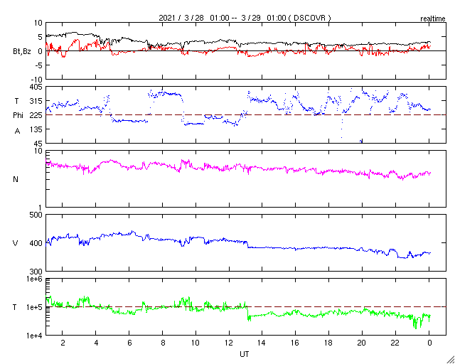This screenshot has height=364, width=455.
Task: Click the 'T' label of the bottom temperature panel
Action: [x=15, y=307]
